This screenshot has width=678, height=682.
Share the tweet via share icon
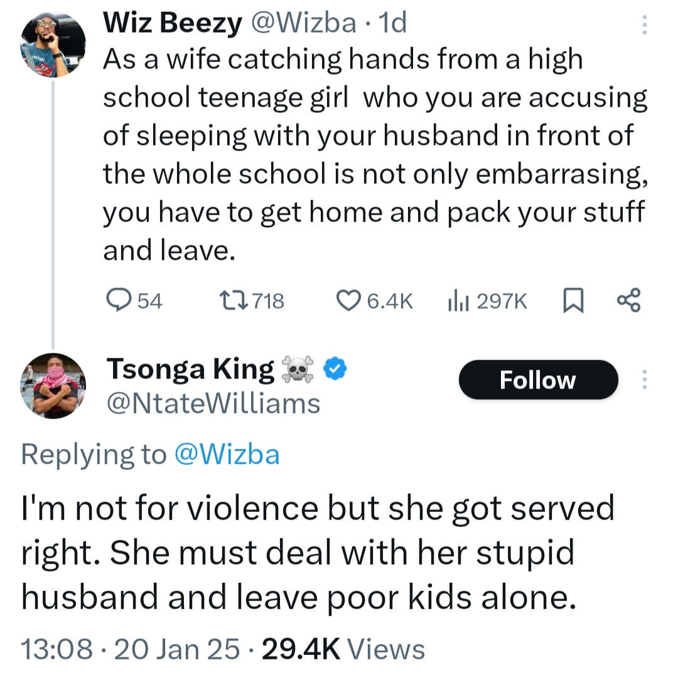point(628,302)
